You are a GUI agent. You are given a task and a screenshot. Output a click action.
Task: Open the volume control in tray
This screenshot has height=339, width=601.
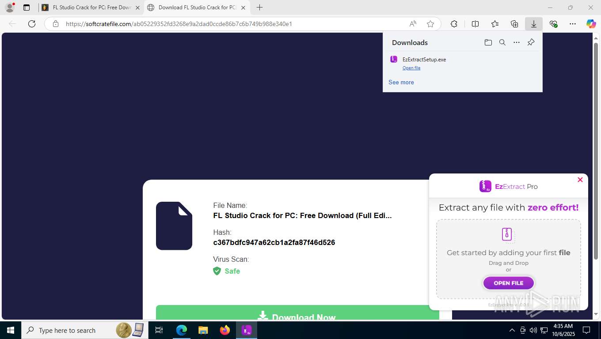point(533,330)
